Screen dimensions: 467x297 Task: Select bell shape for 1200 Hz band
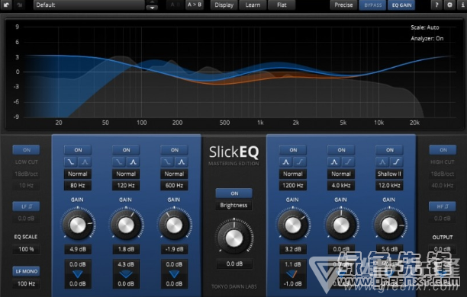(286, 162)
